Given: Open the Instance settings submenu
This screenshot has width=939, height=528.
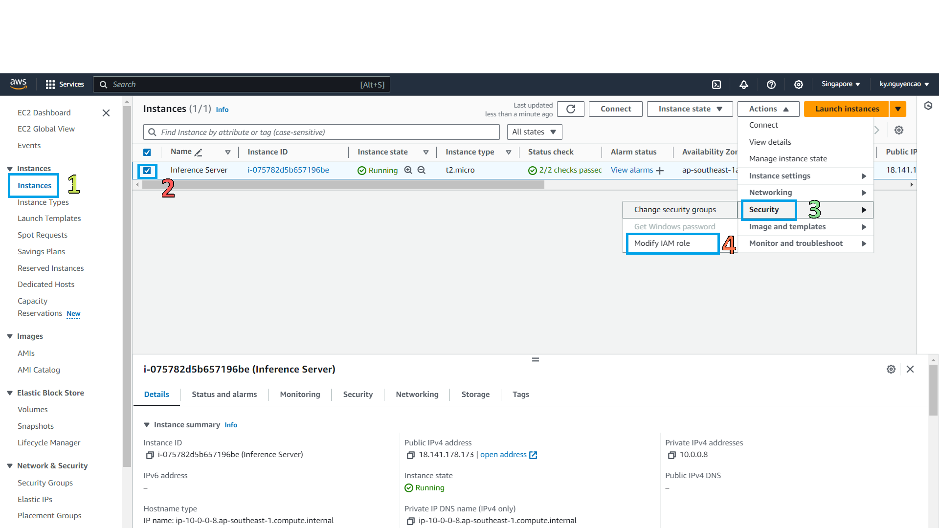Looking at the screenshot, I should click(805, 176).
